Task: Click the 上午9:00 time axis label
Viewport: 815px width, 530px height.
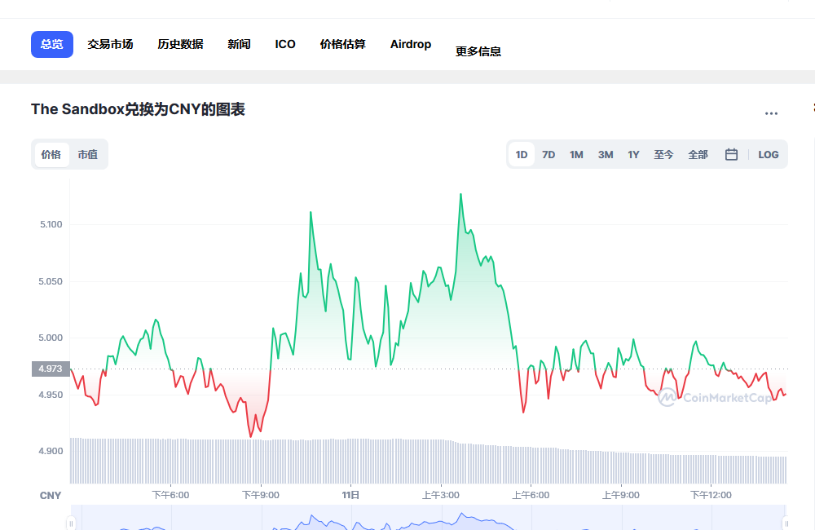Action: click(x=620, y=495)
